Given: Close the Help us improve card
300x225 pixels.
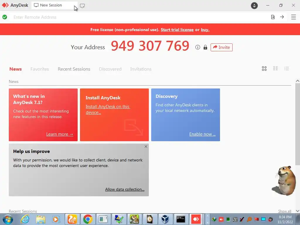Looking at the screenshot, I should pos(146,146).
